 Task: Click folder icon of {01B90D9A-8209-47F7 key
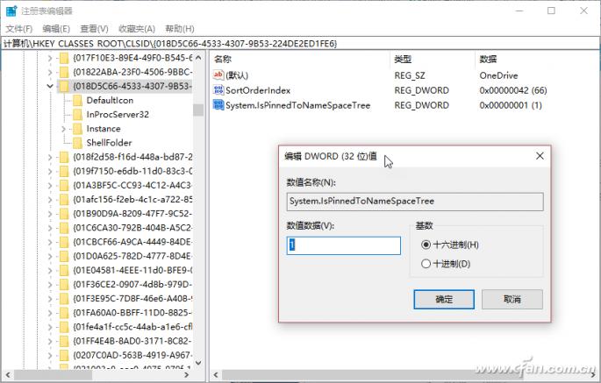(64, 214)
